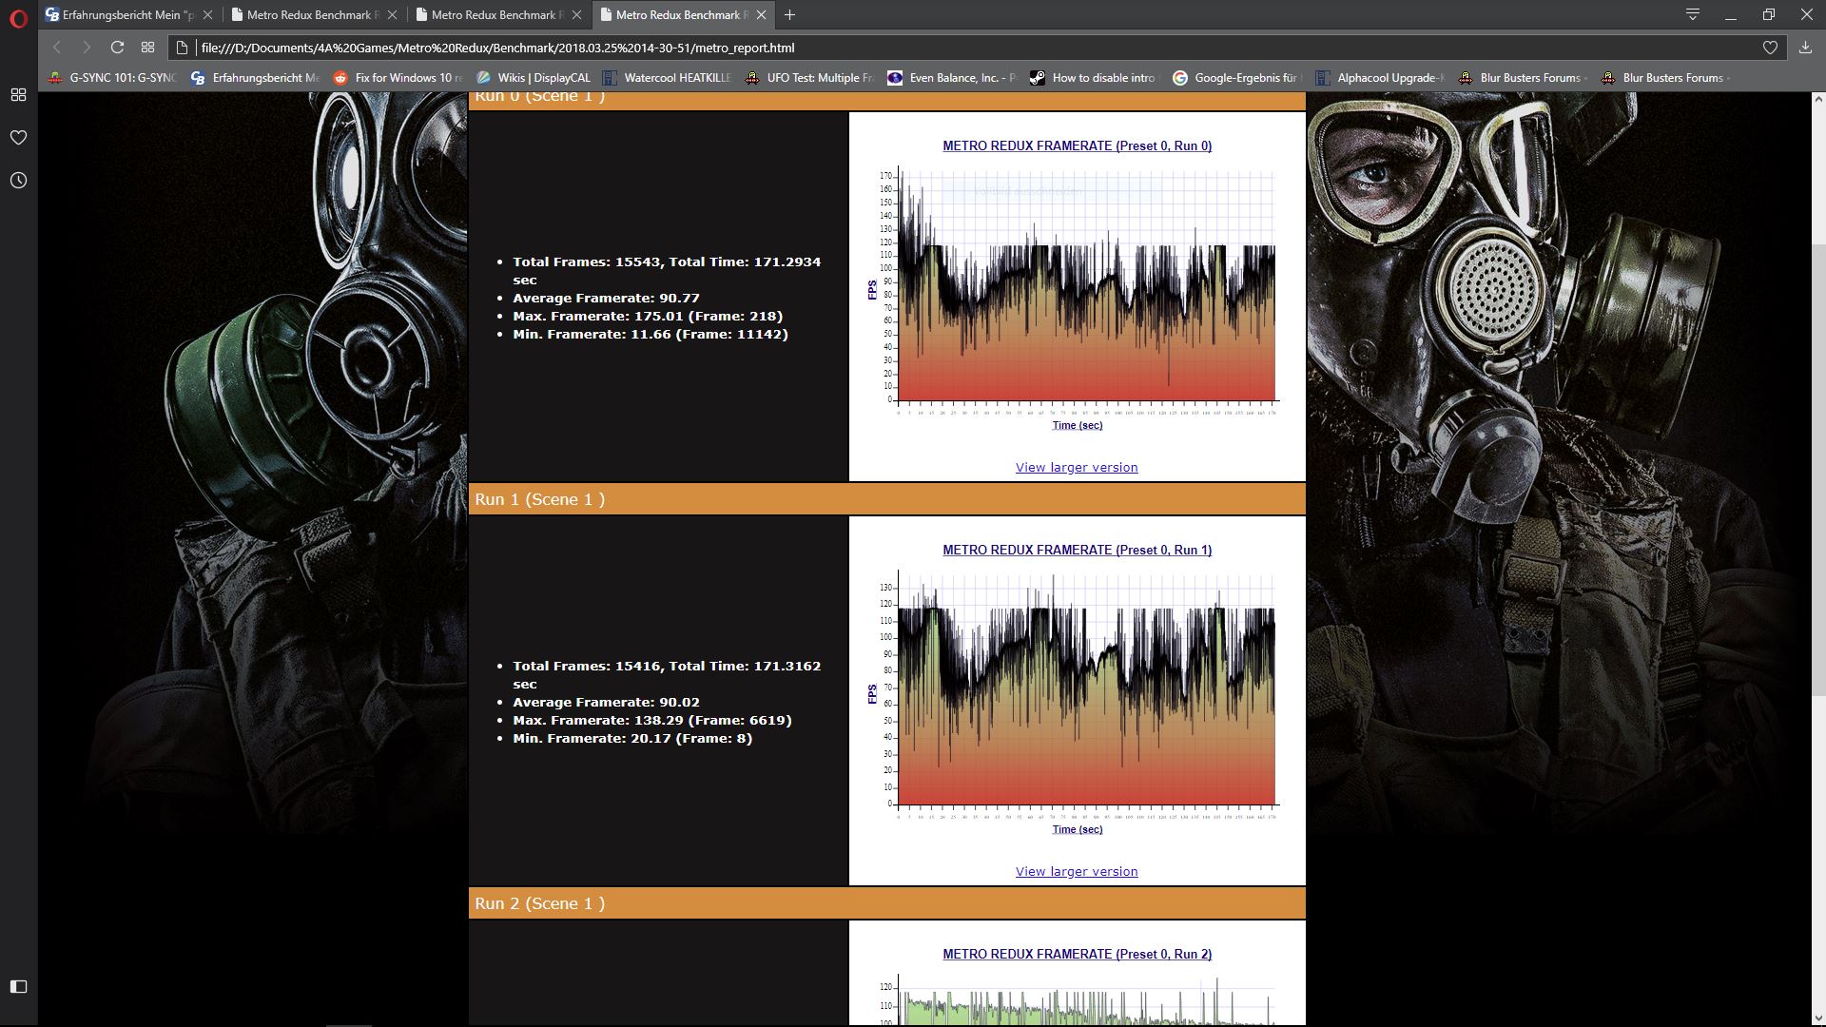Open View larger version link for Run 0
Image resolution: width=1826 pixels, height=1027 pixels.
pyautogui.click(x=1077, y=467)
